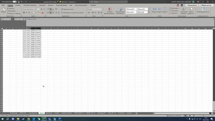This screenshot has width=215, height=121.
Task: Expand the cell styles gallery
Action: coord(149,13)
